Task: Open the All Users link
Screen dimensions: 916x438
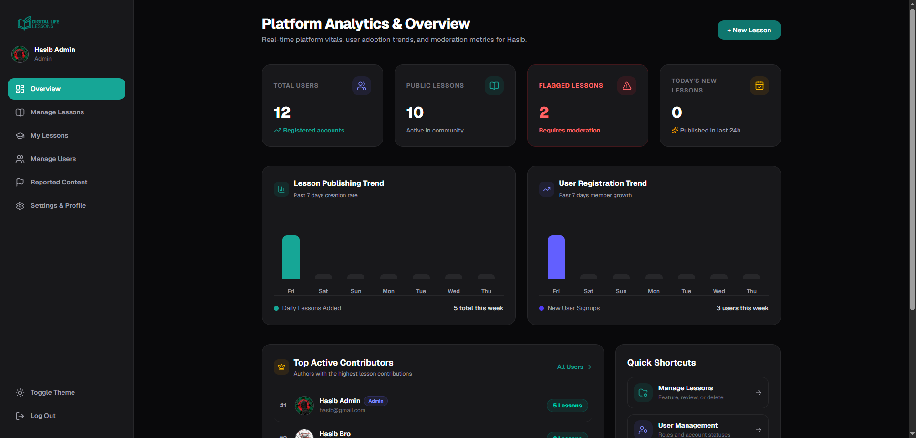Action: [x=574, y=367]
